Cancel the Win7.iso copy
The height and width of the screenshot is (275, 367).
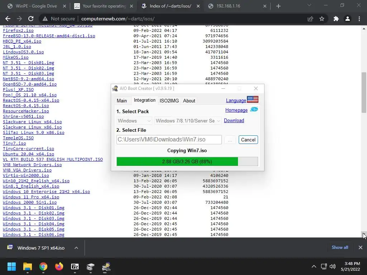pyautogui.click(x=248, y=140)
